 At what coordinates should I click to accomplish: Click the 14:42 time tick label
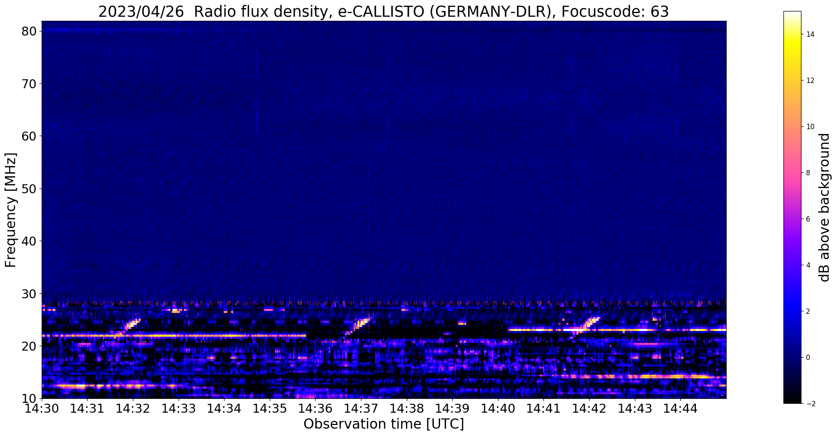590,408
